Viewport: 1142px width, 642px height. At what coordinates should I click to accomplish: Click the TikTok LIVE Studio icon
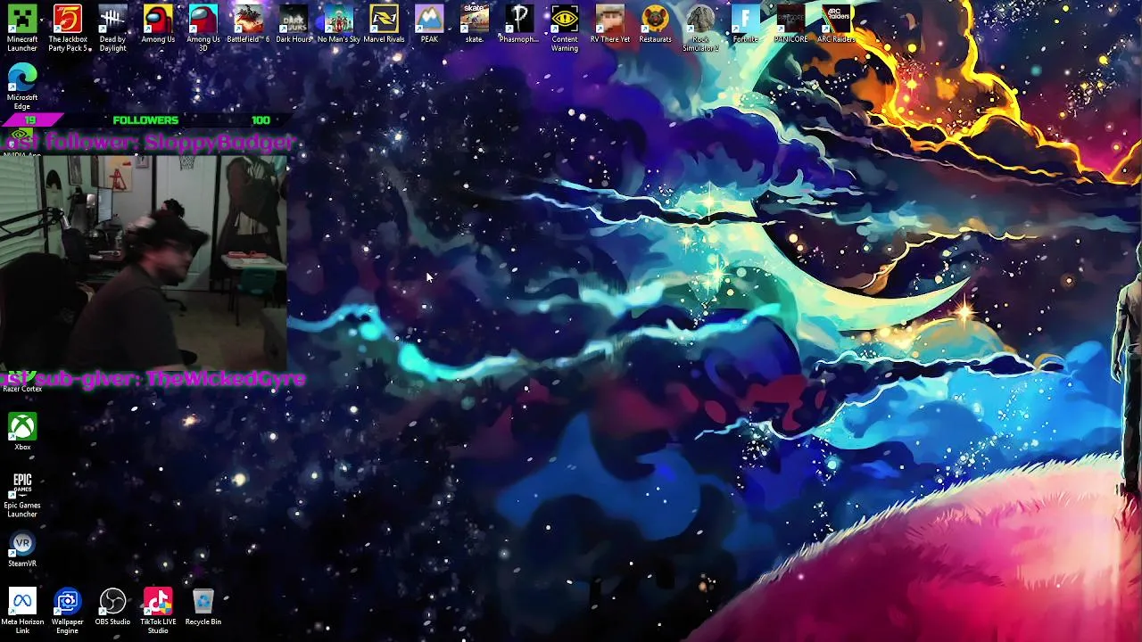pyautogui.click(x=158, y=610)
